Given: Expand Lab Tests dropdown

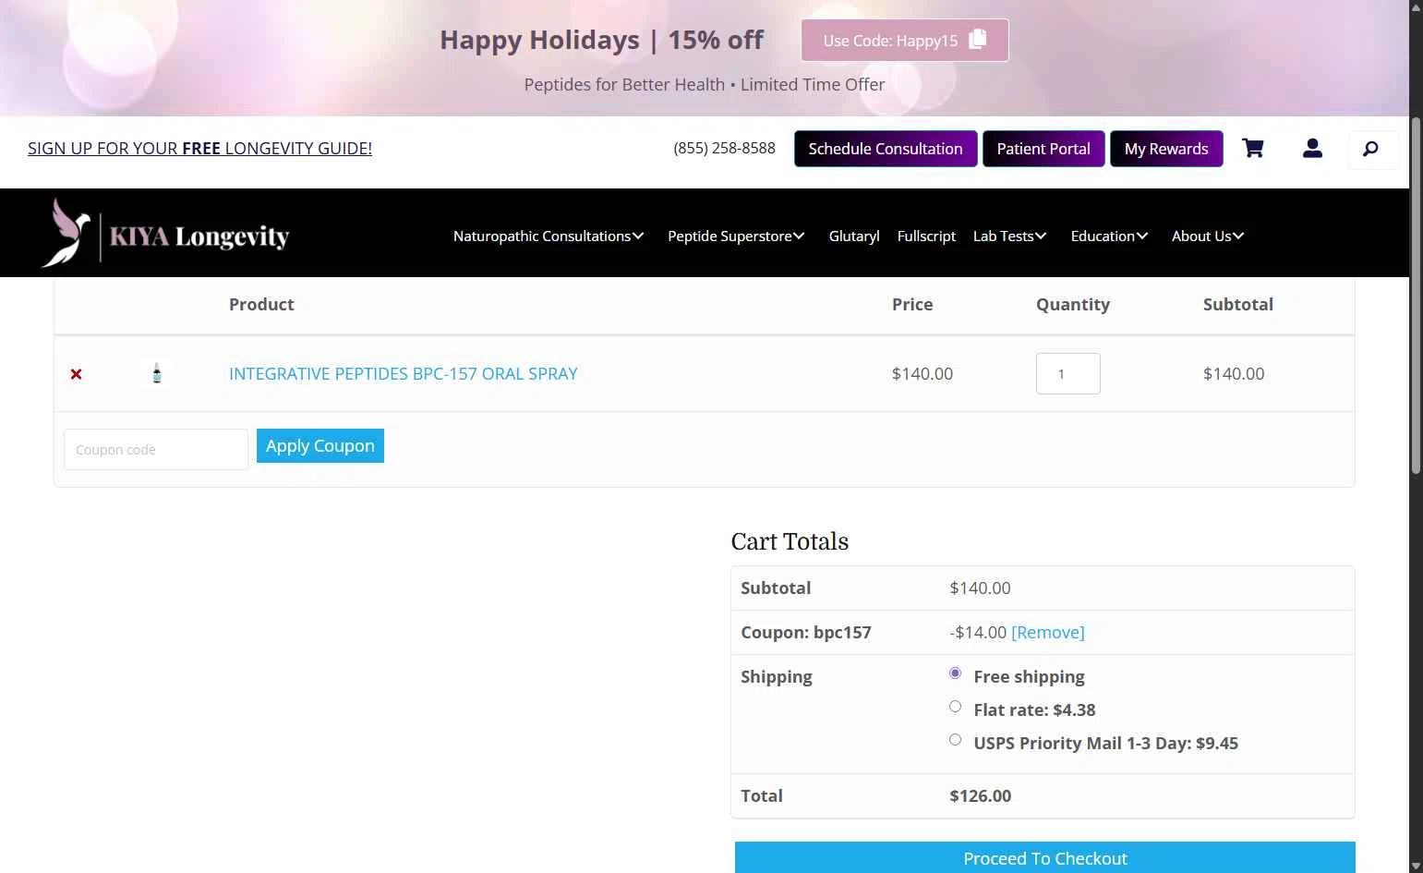Looking at the screenshot, I should [1009, 236].
